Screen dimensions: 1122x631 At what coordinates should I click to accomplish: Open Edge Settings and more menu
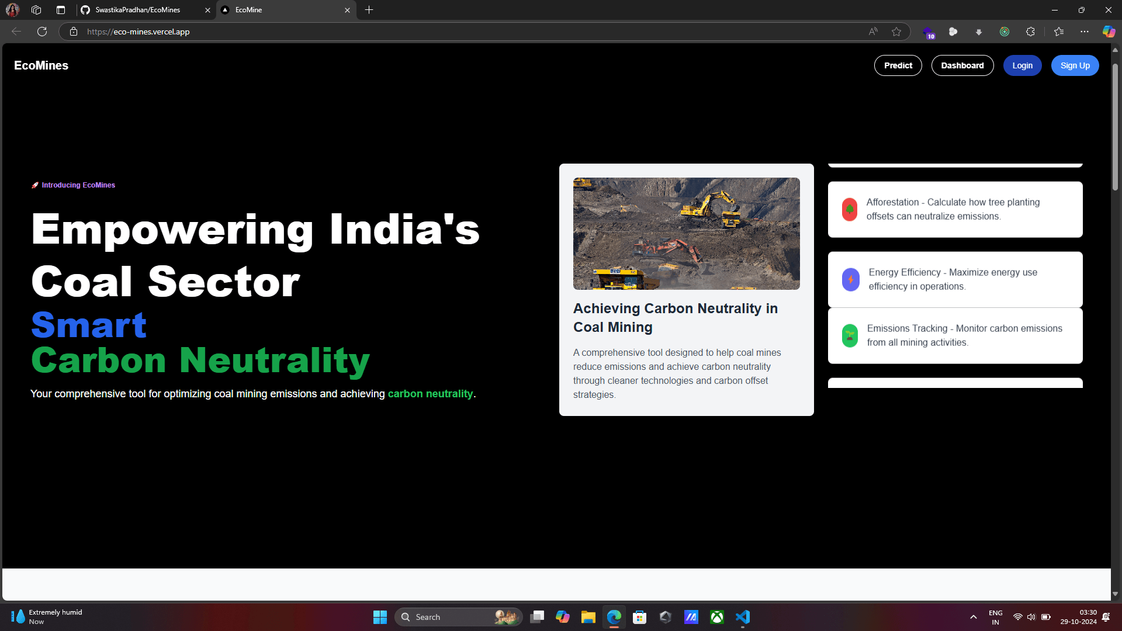1085,32
